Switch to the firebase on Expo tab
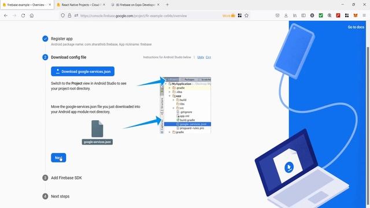The image size is (370, 208). pos(135,5)
